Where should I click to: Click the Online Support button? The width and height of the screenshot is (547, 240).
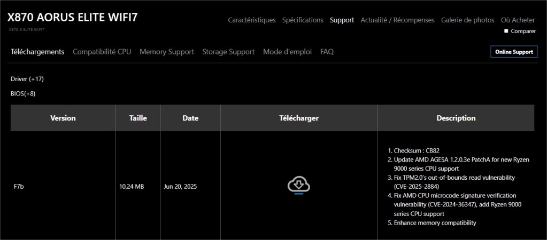coord(514,52)
